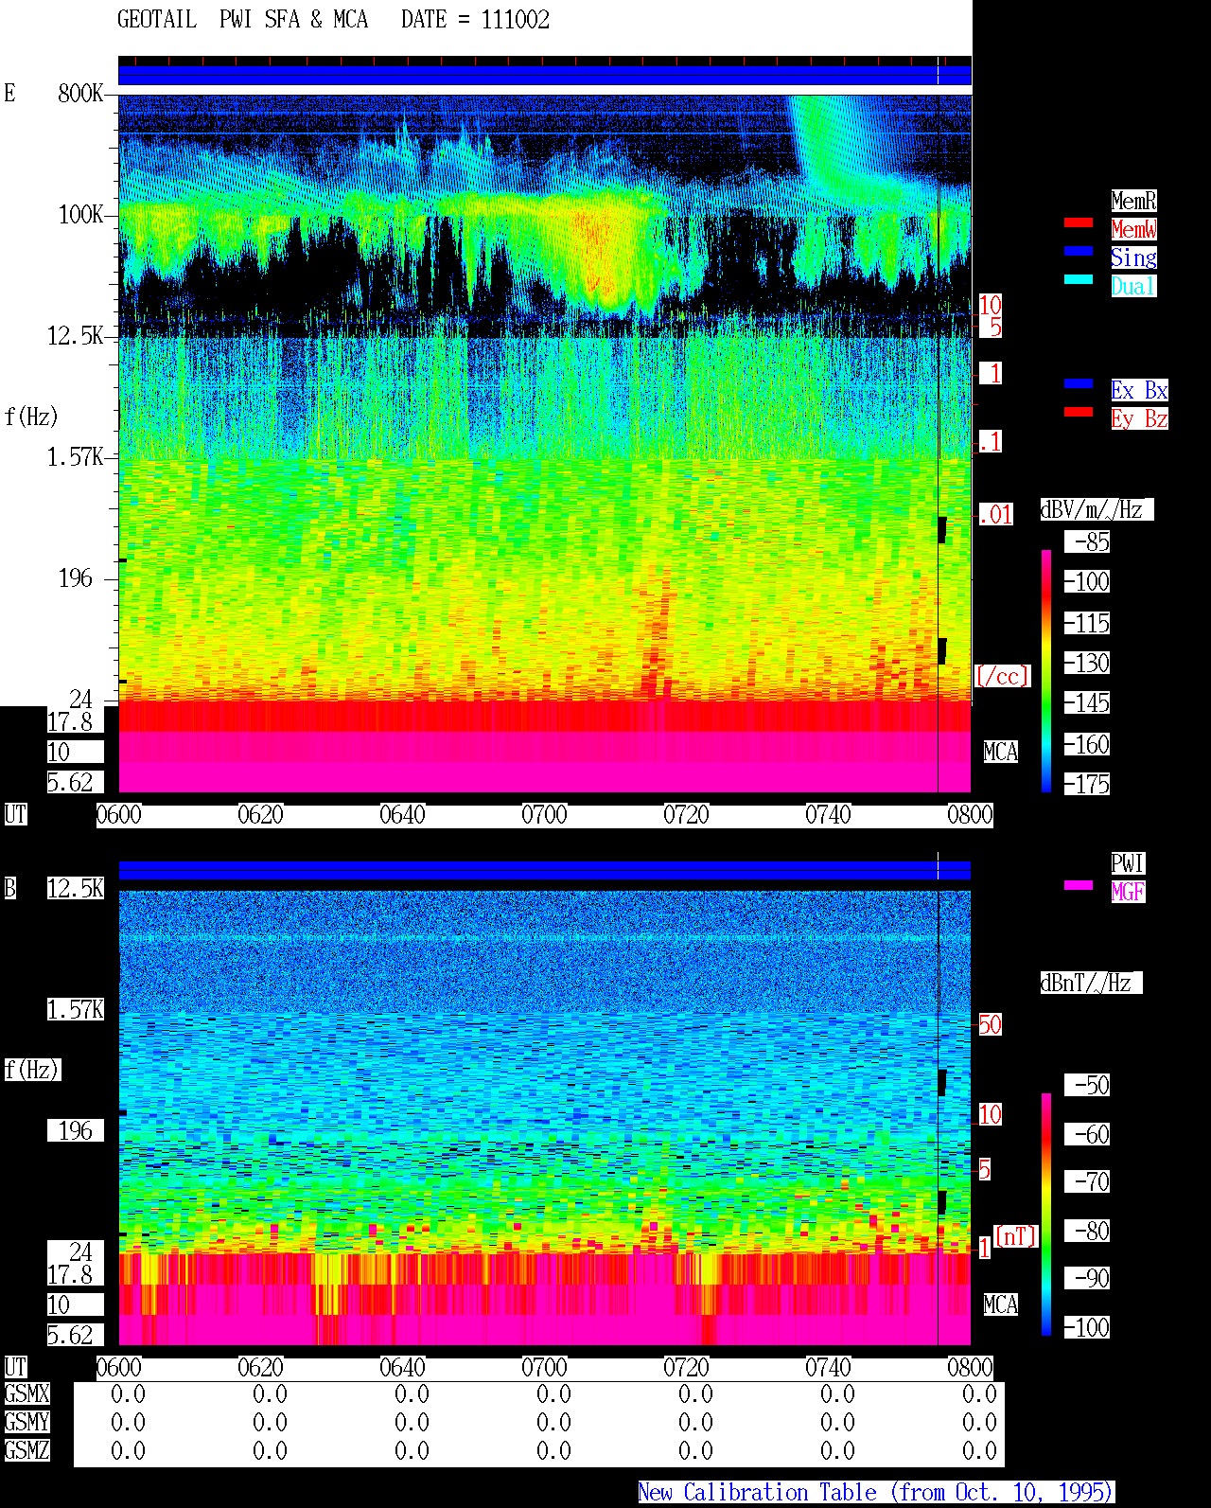Click the red [nT] field unit label
Screen dimensions: 1211x1508
pos(1015,1235)
